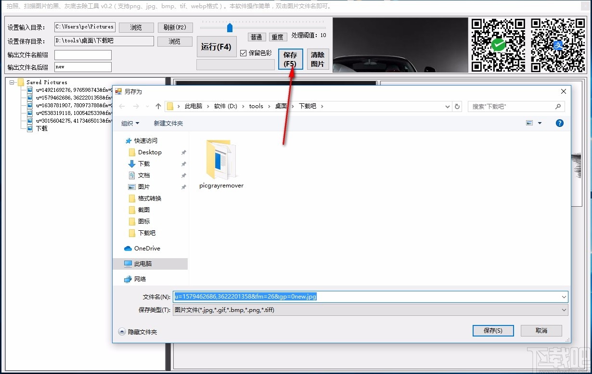Viewport: 592px width, 374px height.
Task: Select 格式转换 folder in sidebar
Action: pos(149,198)
